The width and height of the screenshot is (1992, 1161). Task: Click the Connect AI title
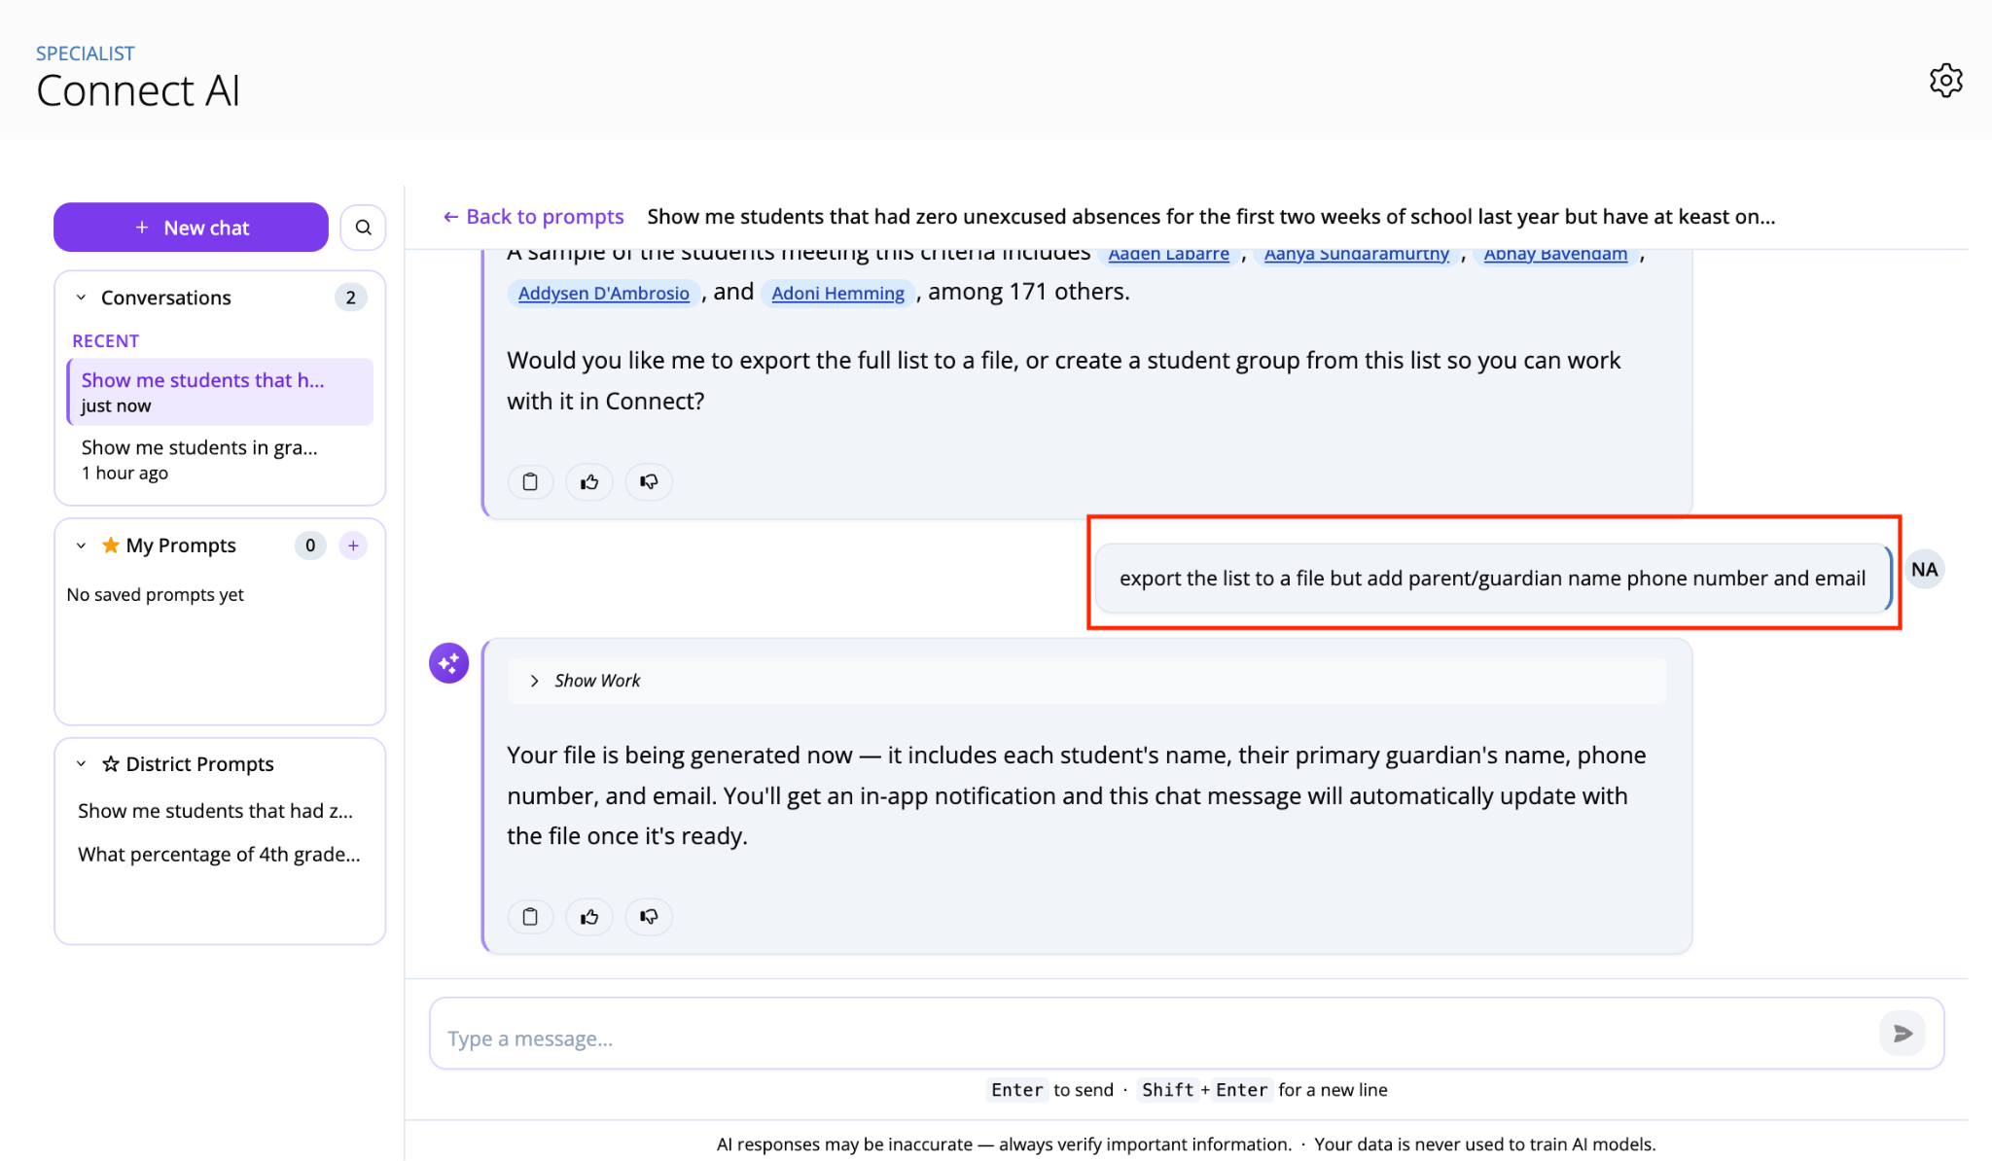tap(138, 91)
